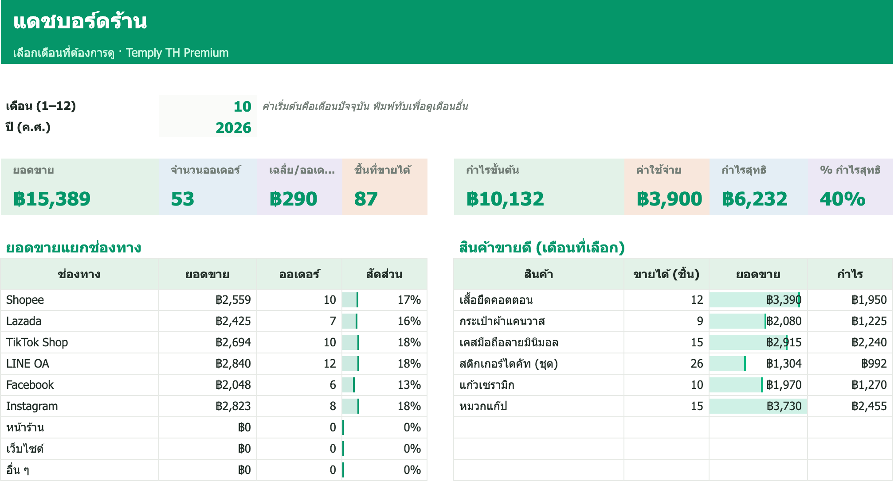Select the Shopee channel row label
The width and height of the screenshot is (894, 481).
pos(80,300)
